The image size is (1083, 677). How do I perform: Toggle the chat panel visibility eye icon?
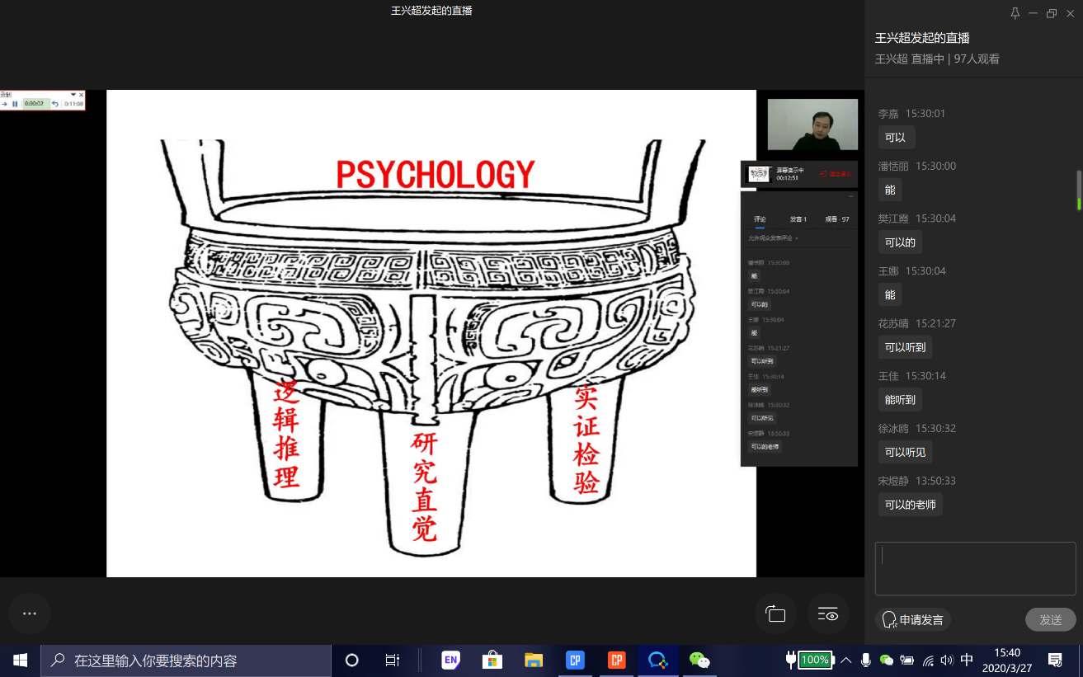[827, 614]
